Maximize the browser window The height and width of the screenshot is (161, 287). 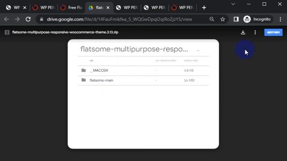point(264,4)
